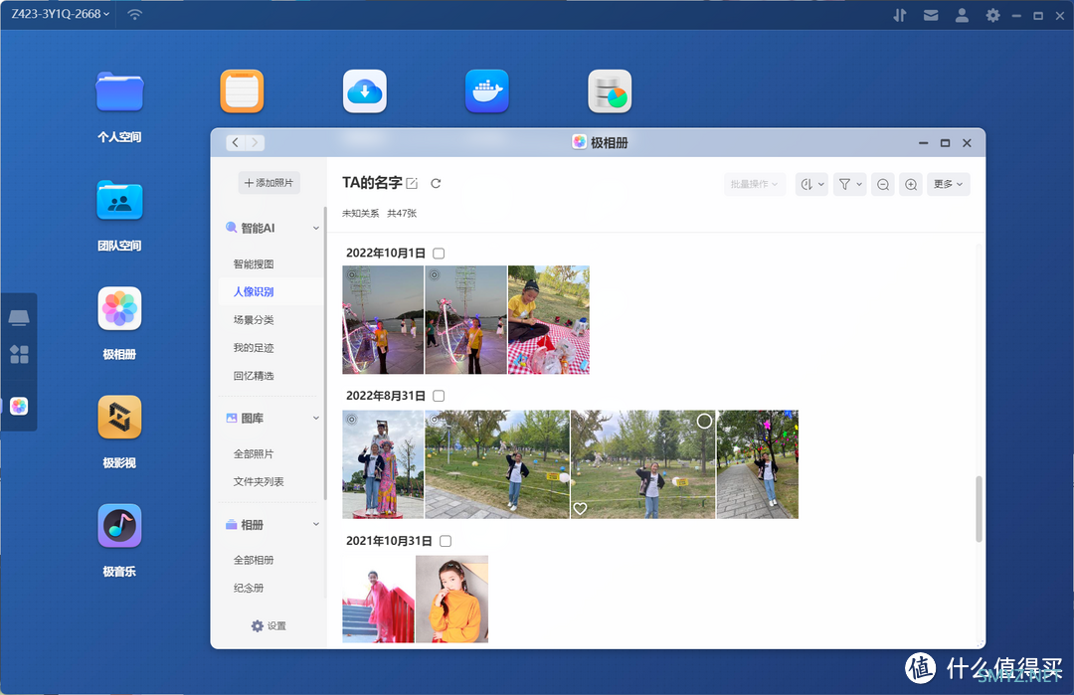Open the 批量操作 dropdown
Screen dimensions: 1074x695
point(754,184)
